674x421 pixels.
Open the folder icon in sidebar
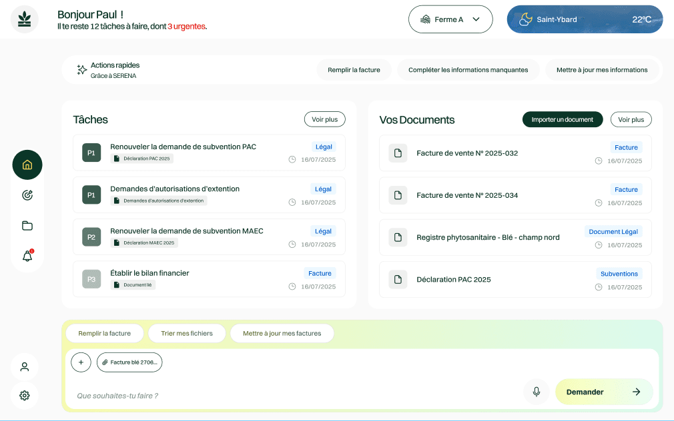pyautogui.click(x=27, y=226)
